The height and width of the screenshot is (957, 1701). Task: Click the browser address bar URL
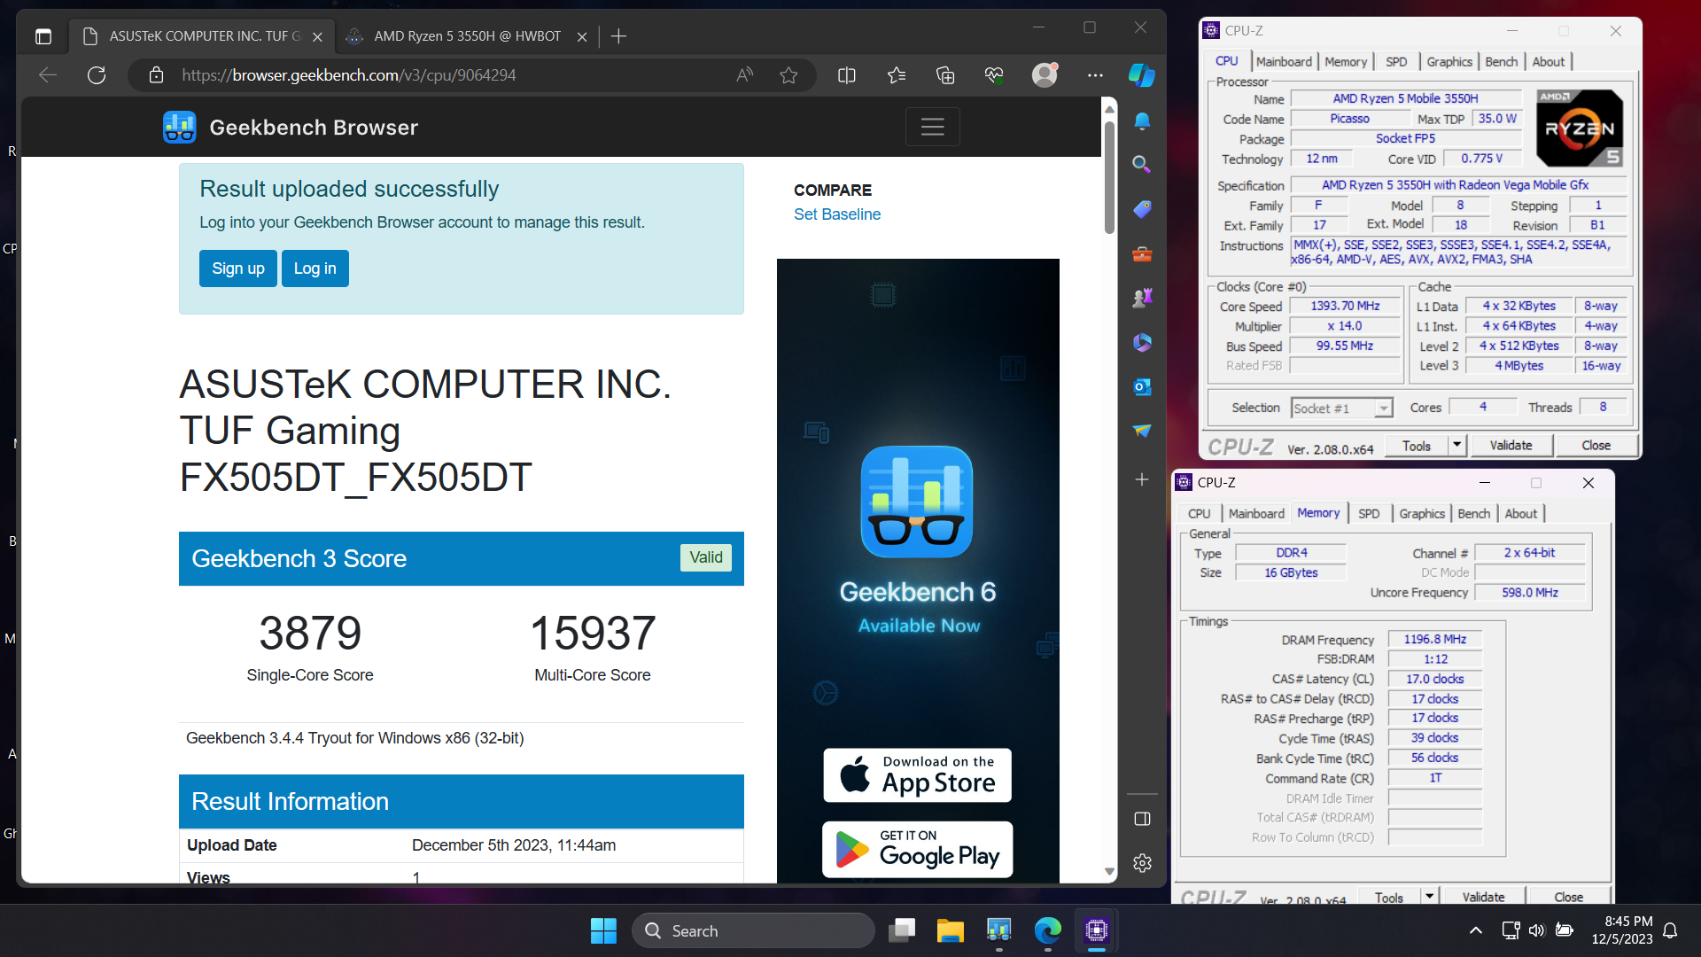click(349, 75)
